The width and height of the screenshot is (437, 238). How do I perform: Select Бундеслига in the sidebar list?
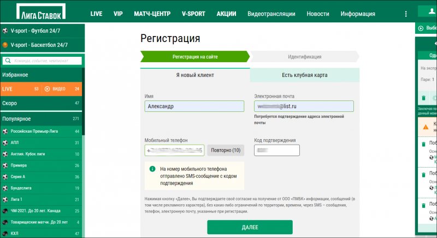pos(41,188)
